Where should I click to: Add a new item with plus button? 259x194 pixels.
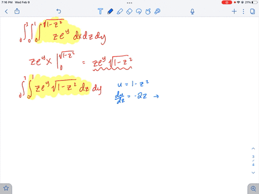pos(234,11)
